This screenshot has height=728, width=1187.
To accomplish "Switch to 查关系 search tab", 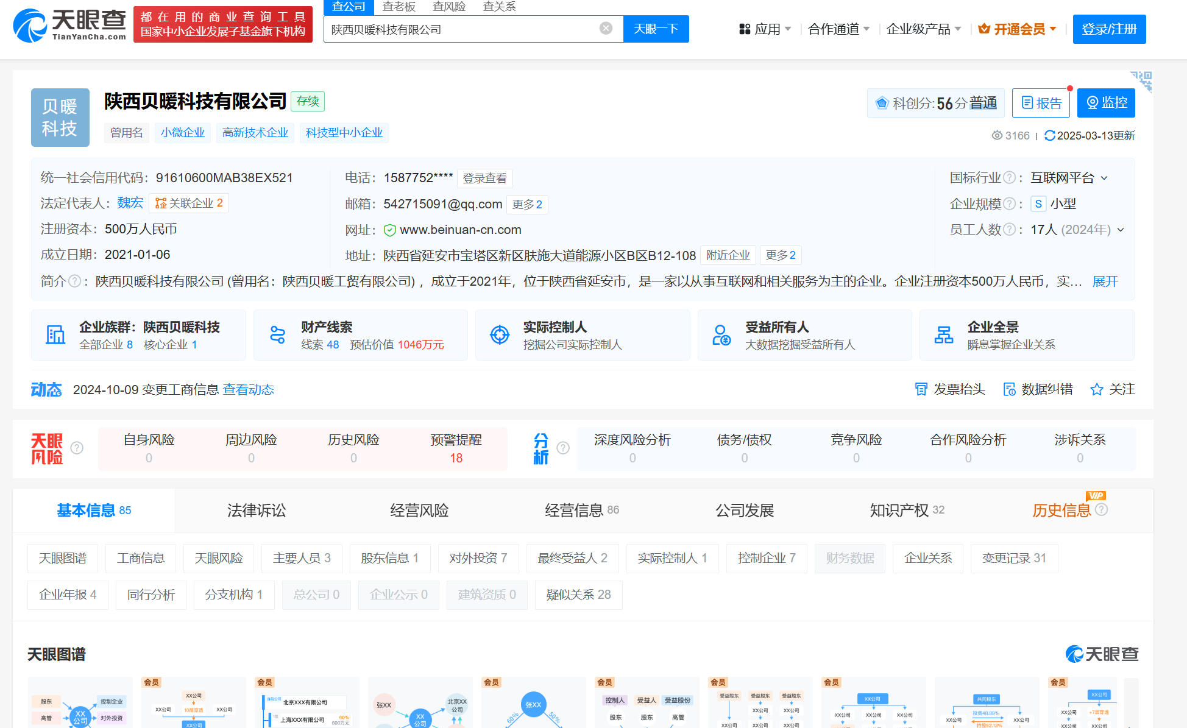I will [499, 7].
